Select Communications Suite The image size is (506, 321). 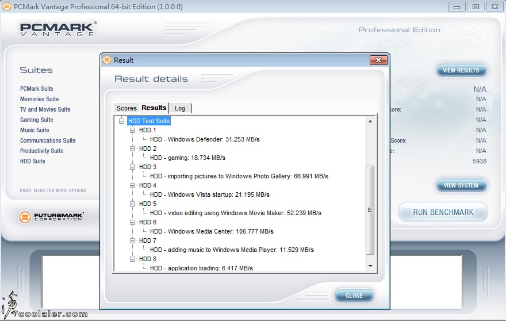tap(48, 140)
